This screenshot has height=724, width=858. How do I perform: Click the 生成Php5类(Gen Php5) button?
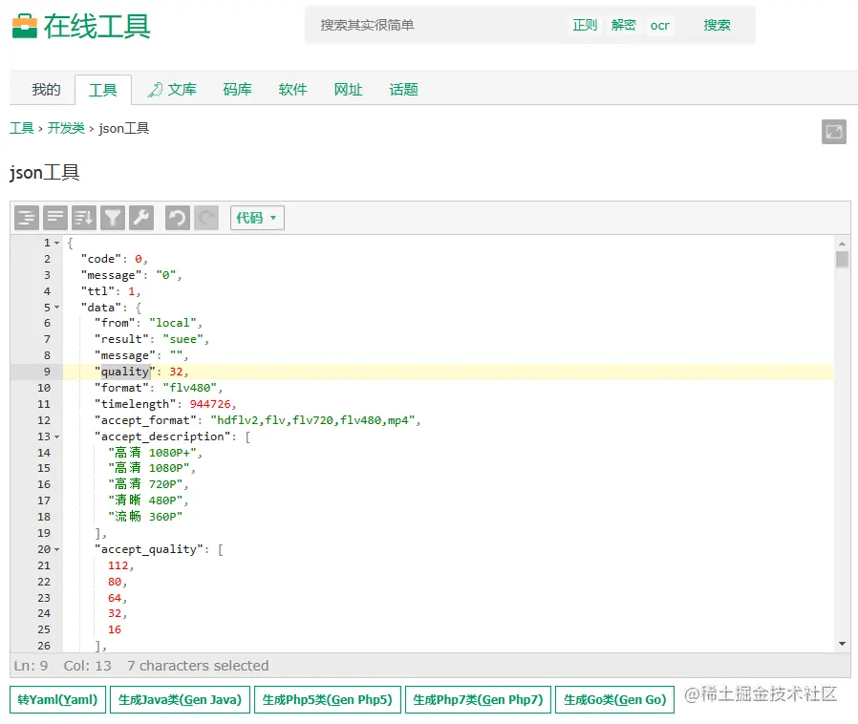(x=328, y=700)
